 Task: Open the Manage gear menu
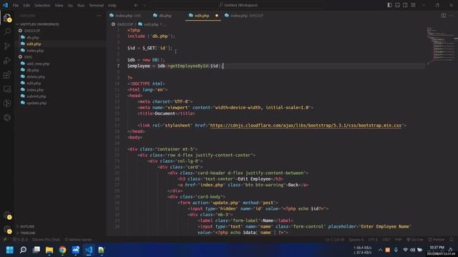pyautogui.click(x=7, y=230)
